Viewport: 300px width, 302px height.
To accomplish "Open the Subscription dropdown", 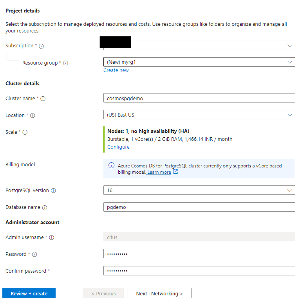I will tap(199, 46).
